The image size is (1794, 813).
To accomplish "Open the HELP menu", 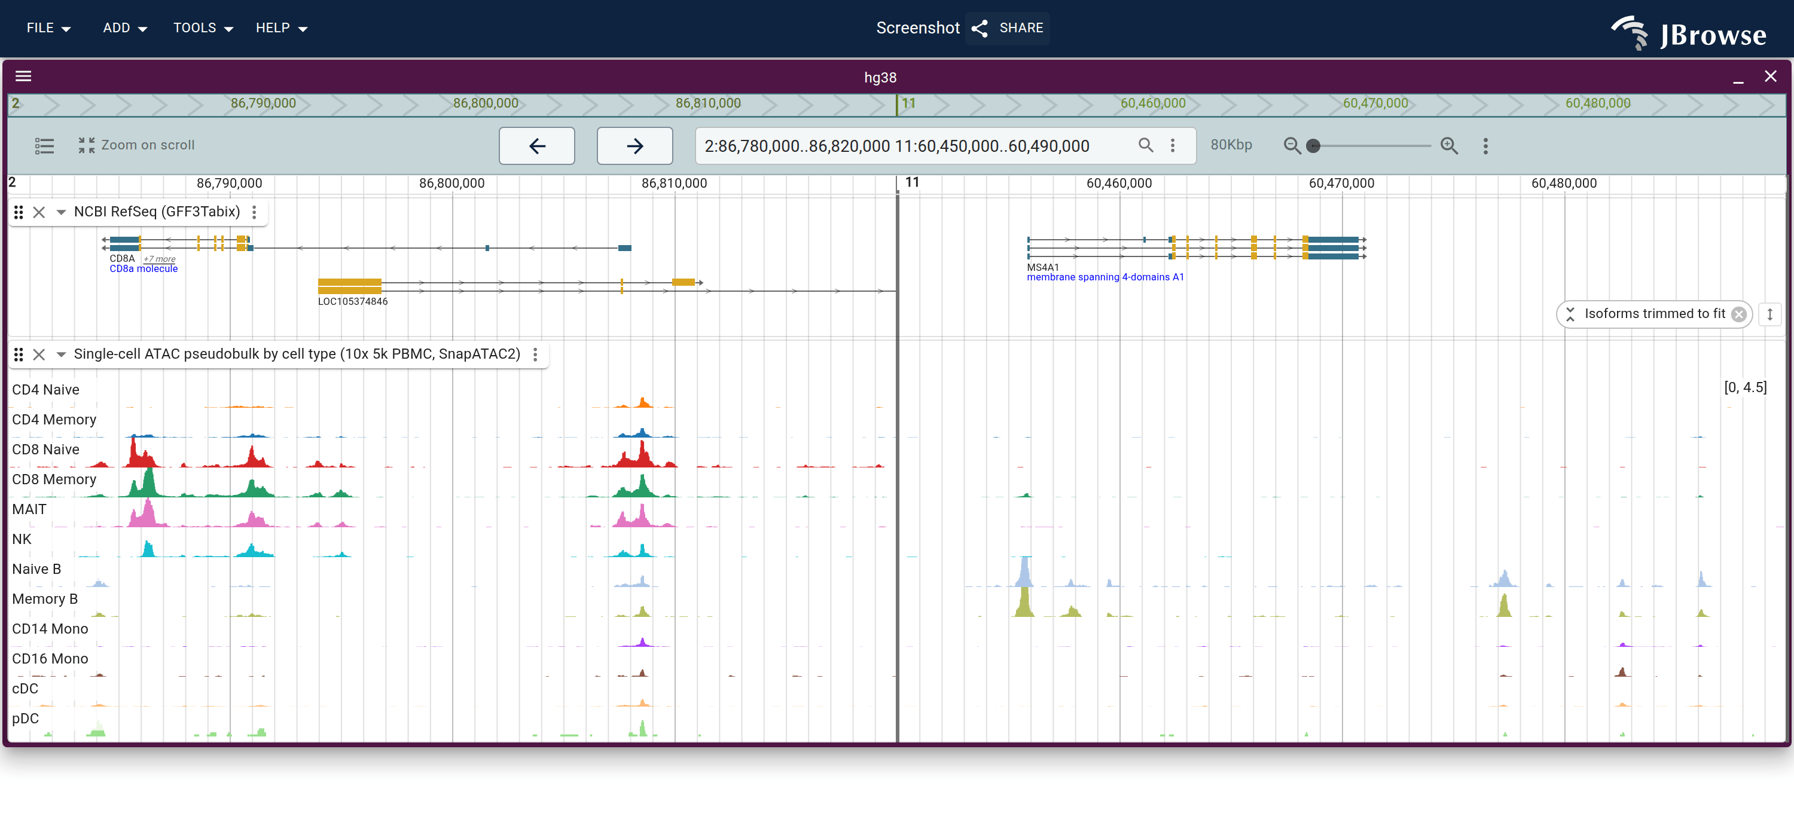I will (x=281, y=28).
